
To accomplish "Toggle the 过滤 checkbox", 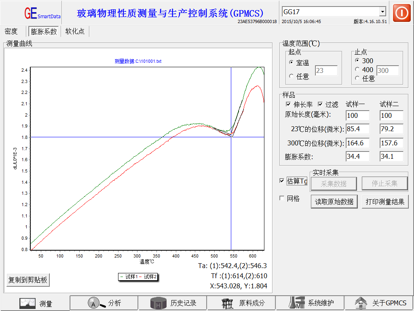I will 320,104.
